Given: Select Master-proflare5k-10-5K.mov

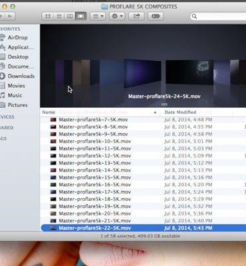Looking at the screenshot, I should pyautogui.click(x=143, y=141).
